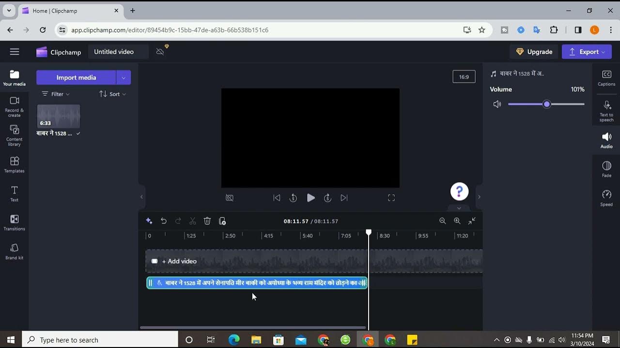Collapse the left media panel
620x348 pixels.
(141, 197)
